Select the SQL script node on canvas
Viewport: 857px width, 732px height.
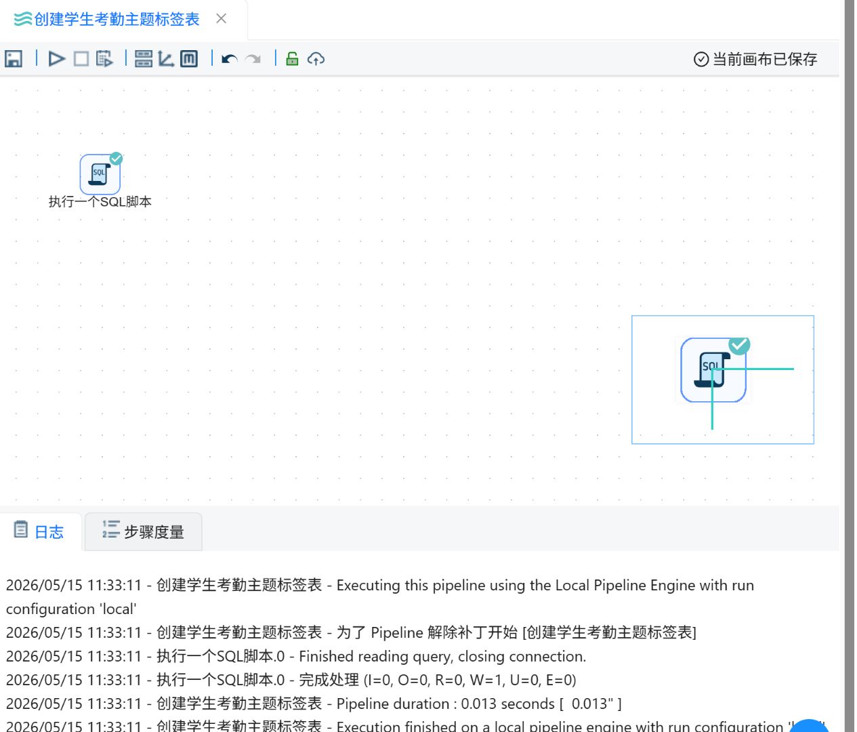pyautogui.click(x=100, y=174)
